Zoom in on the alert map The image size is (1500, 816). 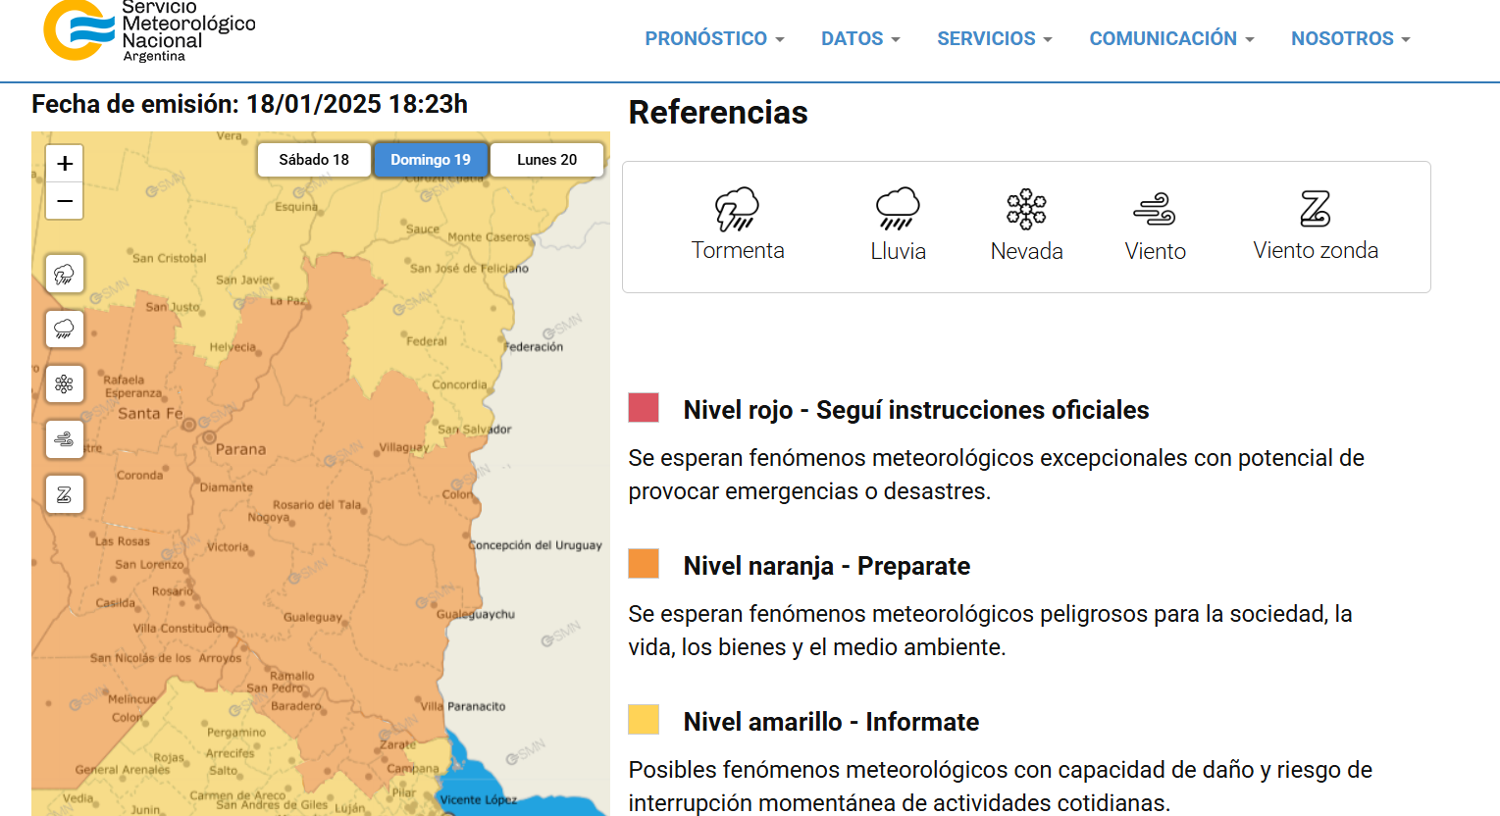[x=65, y=164]
